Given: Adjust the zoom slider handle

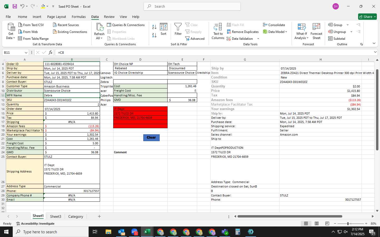Looking at the screenshot, I should pos(348,224).
